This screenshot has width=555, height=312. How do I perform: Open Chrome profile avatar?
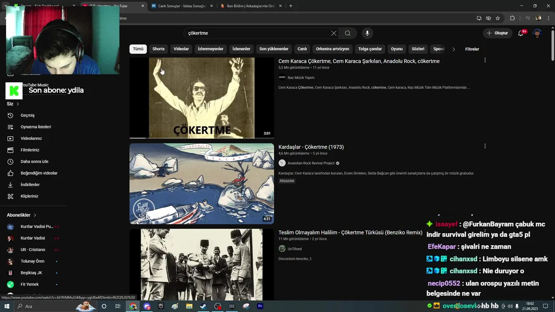(x=539, y=18)
